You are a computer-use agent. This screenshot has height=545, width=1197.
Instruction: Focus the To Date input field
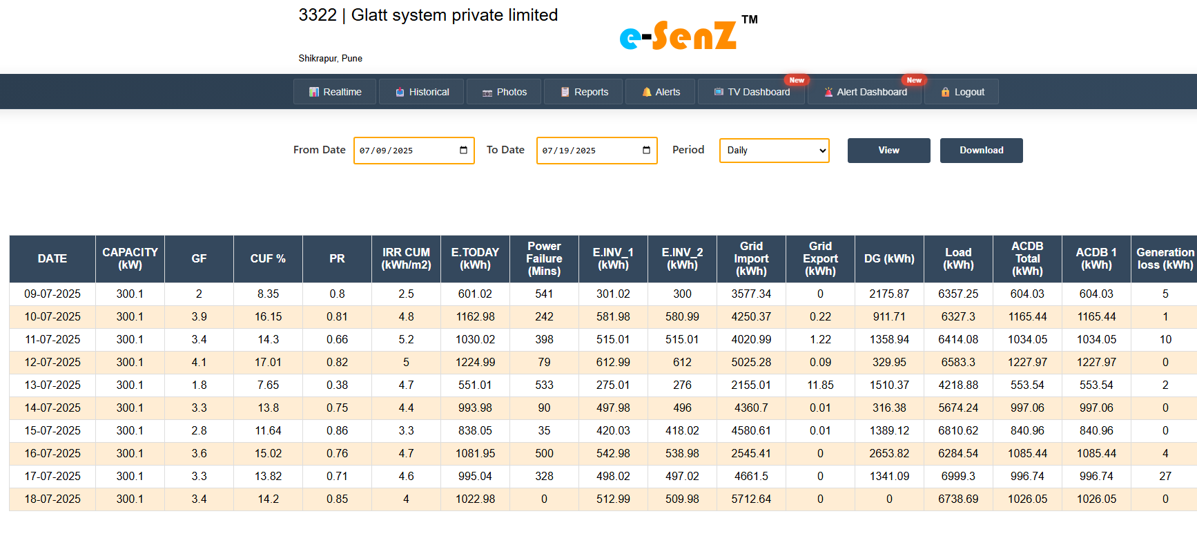tap(597, 151)
